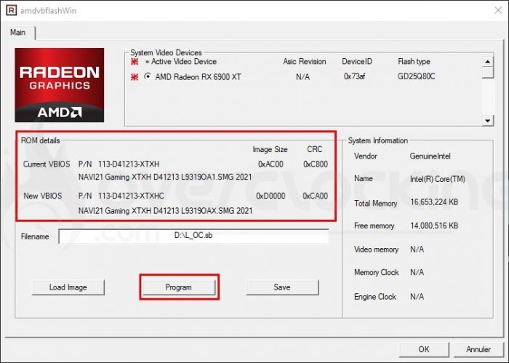The width and height of the screenshot is (509, 363).
Task: Click the red star beside AMD Radeon RX 6900 XT
Action: (134, 77)
